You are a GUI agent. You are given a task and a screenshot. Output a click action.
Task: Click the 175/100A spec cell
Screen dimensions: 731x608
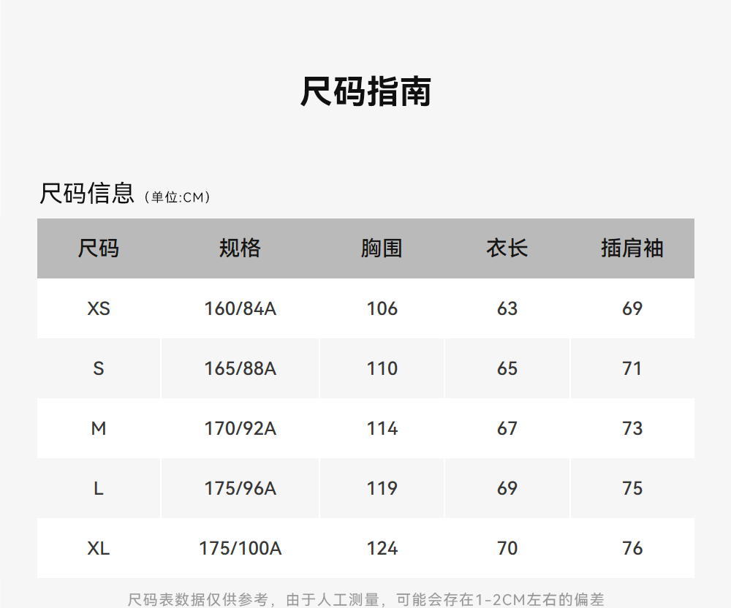(x=240, y=548)
